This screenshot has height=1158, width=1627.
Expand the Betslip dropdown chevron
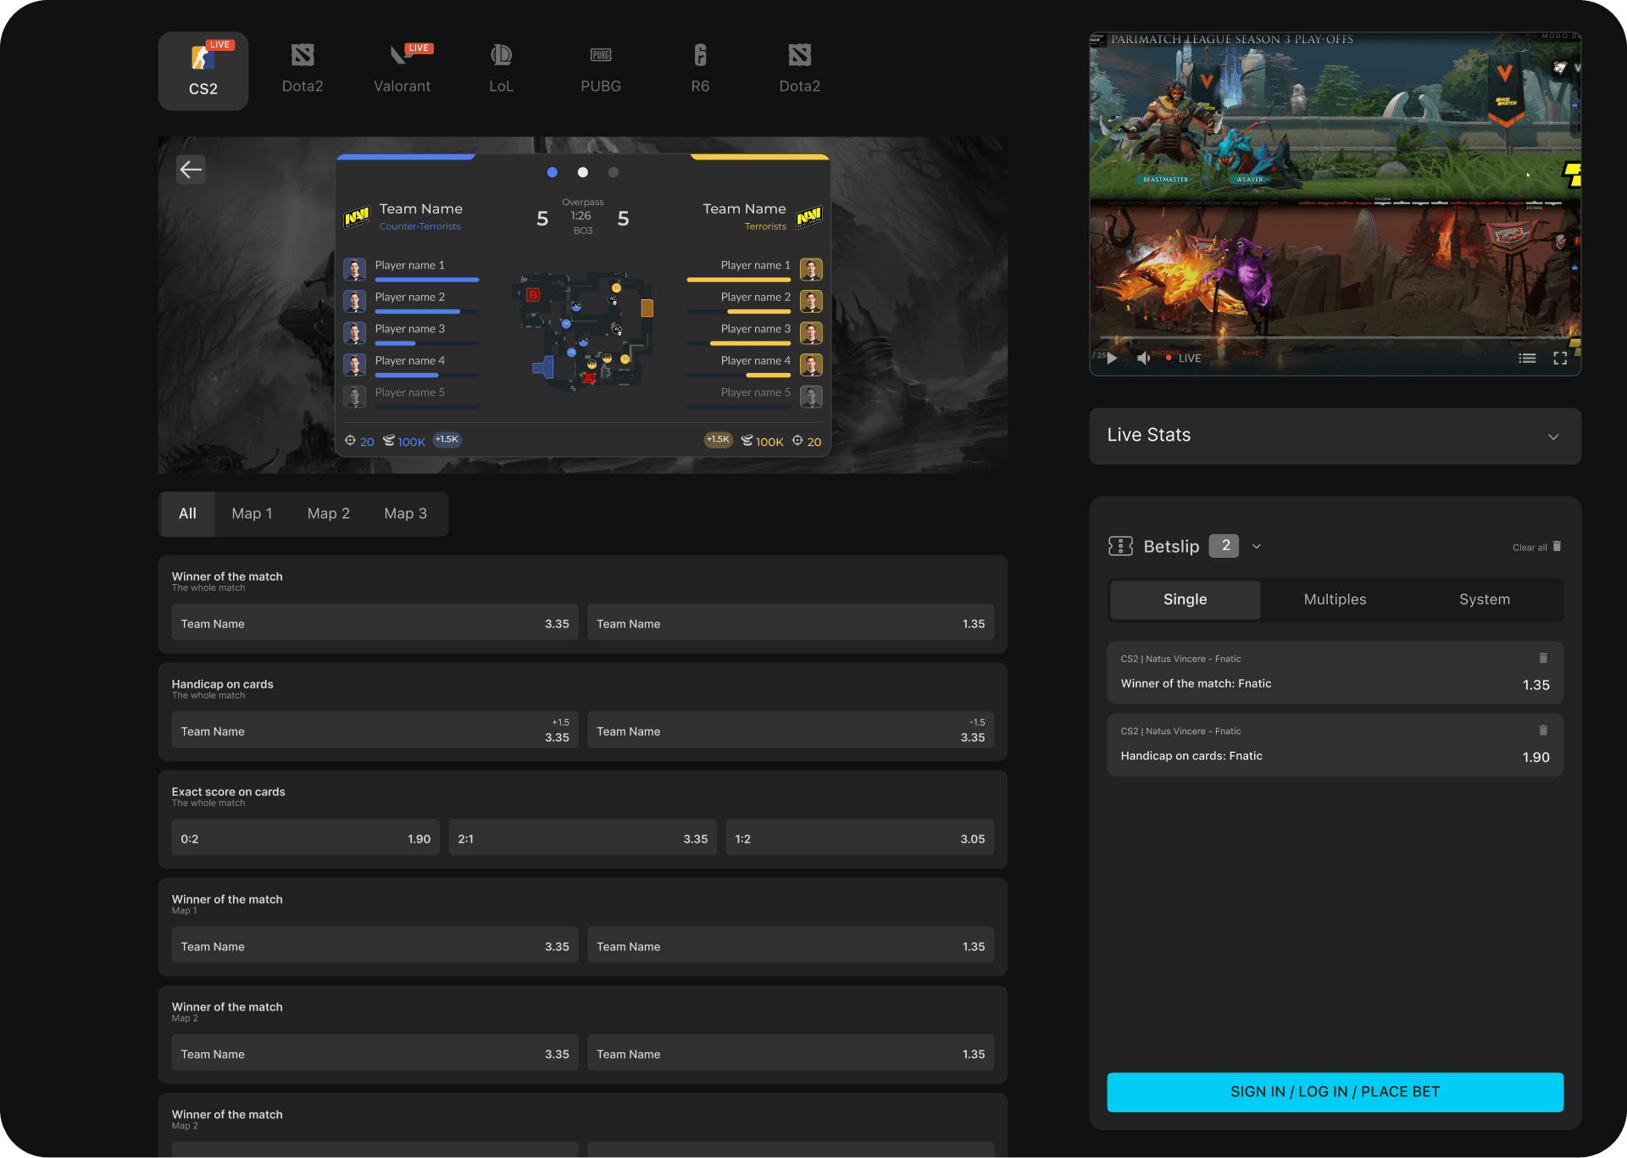click(1257, 547)
